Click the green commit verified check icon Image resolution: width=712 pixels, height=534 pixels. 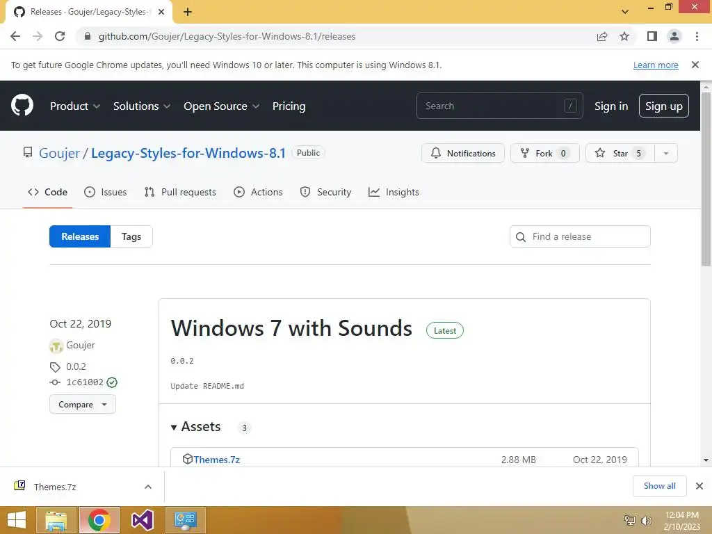[x=112, y=382]
